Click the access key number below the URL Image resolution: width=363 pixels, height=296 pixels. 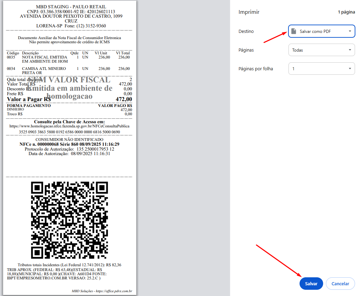click(69, 132)
